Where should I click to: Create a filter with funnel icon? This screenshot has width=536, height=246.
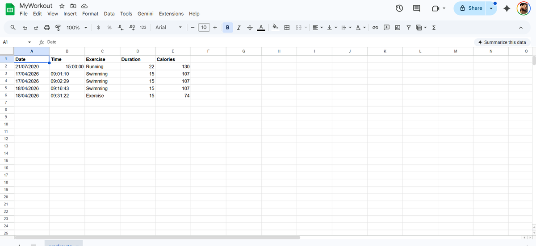pos(408,28)
